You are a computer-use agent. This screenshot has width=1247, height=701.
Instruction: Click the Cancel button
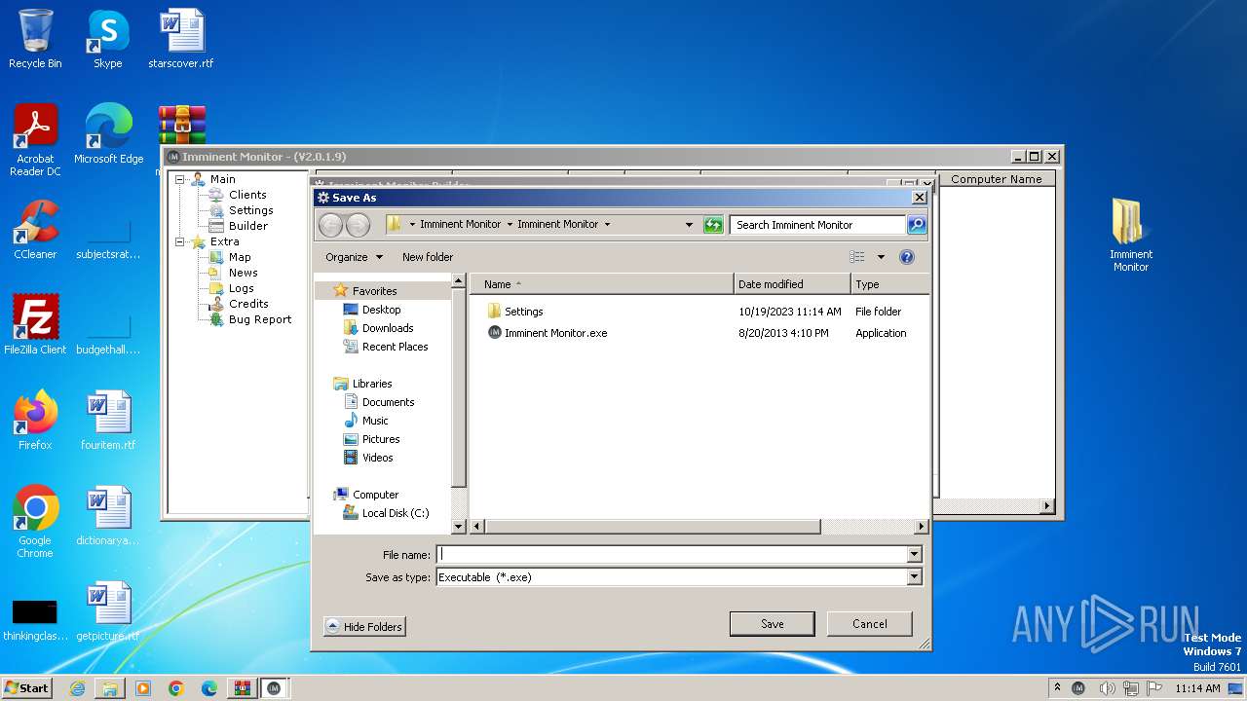870,624
